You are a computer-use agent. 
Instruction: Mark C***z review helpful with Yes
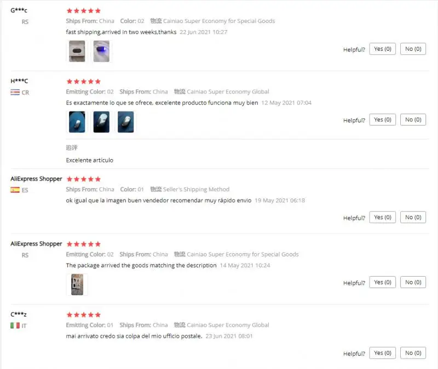click(382, 353)
